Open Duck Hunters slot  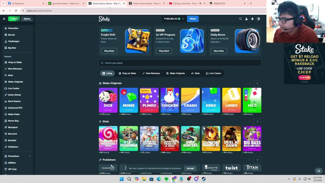(190, 139)
